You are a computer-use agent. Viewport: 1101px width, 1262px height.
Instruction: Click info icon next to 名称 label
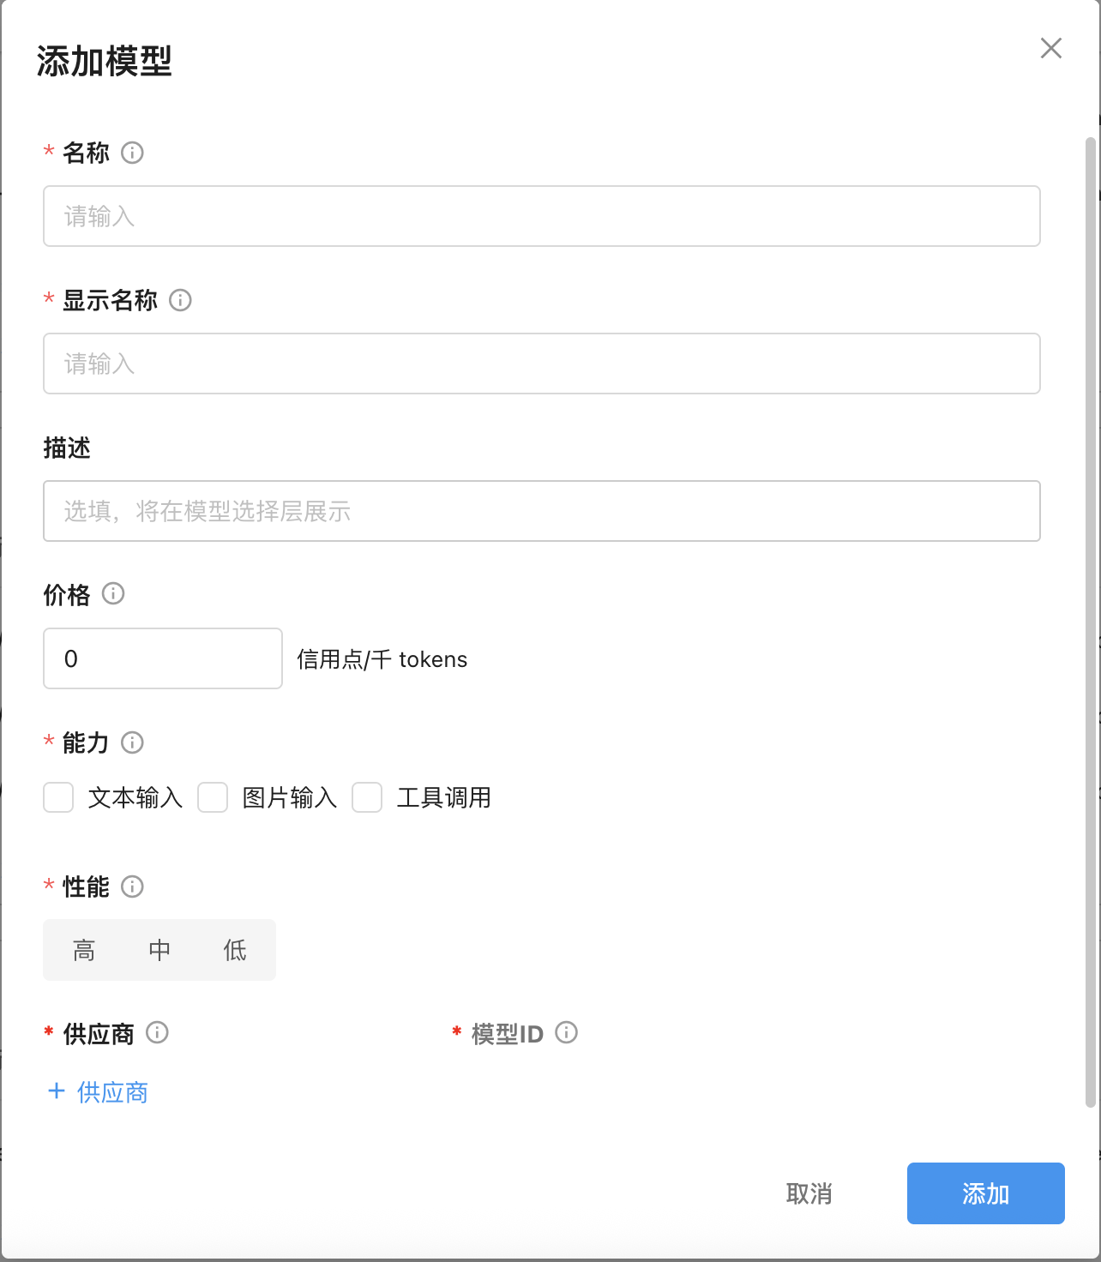pyautogui.click(x=132, y=153)
